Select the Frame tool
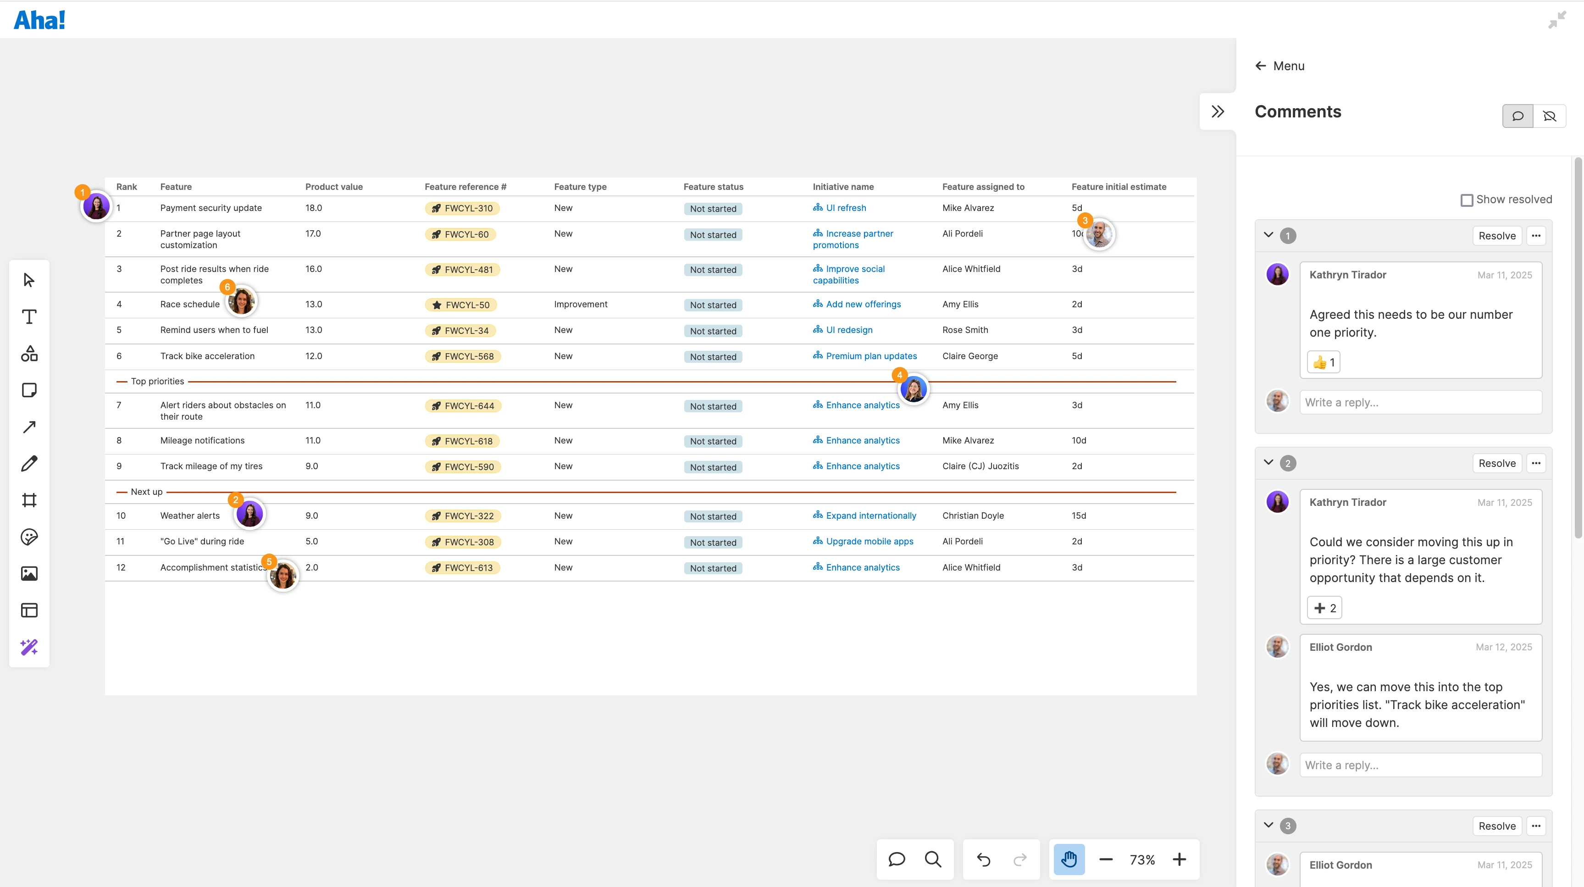 tap(29, 500)
